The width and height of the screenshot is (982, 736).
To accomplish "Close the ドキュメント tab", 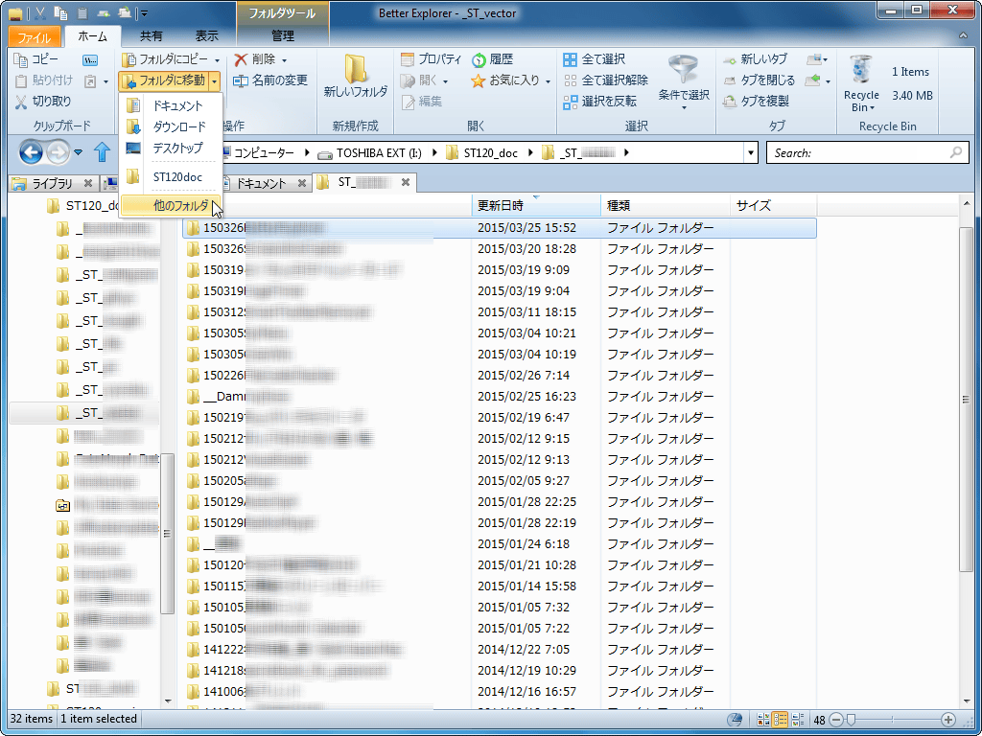I will 302,183.
